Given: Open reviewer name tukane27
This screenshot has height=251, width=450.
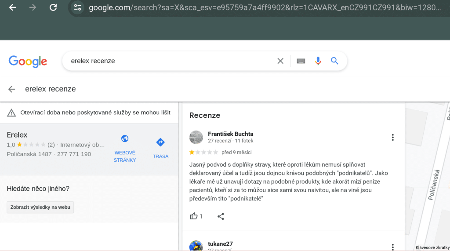Looking at the screenshot, I should [x=220, y=244].
